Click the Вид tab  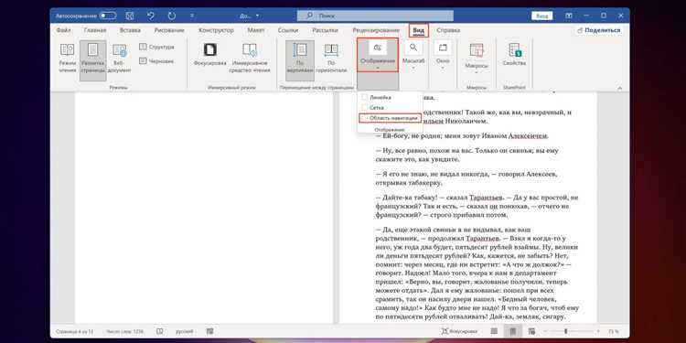click(419, 30)
